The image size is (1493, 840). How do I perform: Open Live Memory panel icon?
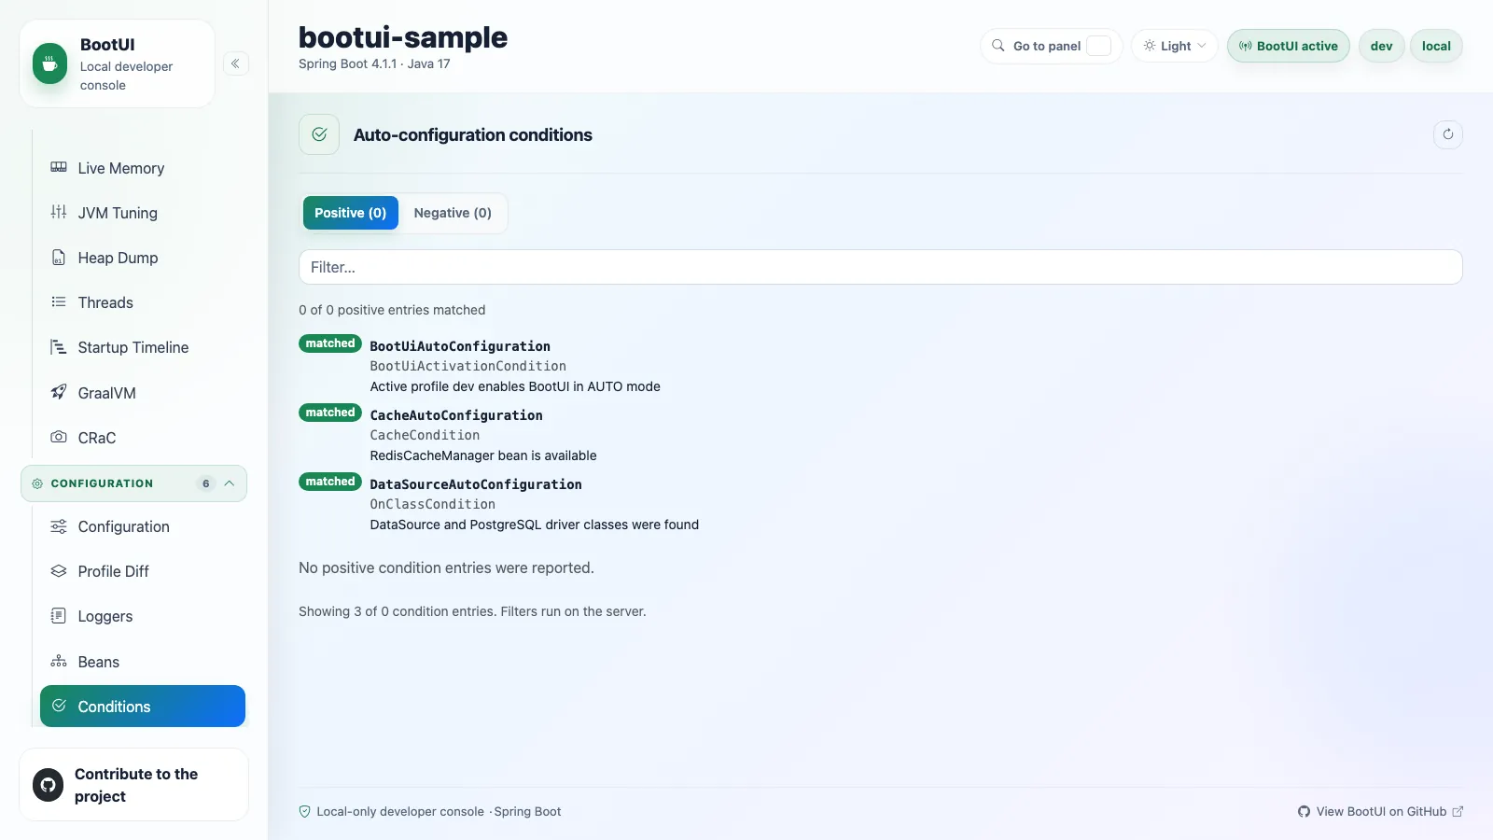(x=59, y=167)
